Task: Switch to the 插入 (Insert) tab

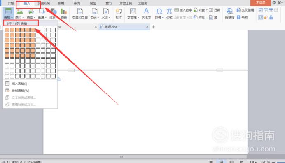Action: 27,3
